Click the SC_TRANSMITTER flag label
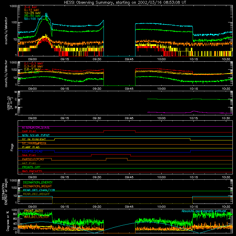Viewport: 236px width, 236px height. (34, 143)
